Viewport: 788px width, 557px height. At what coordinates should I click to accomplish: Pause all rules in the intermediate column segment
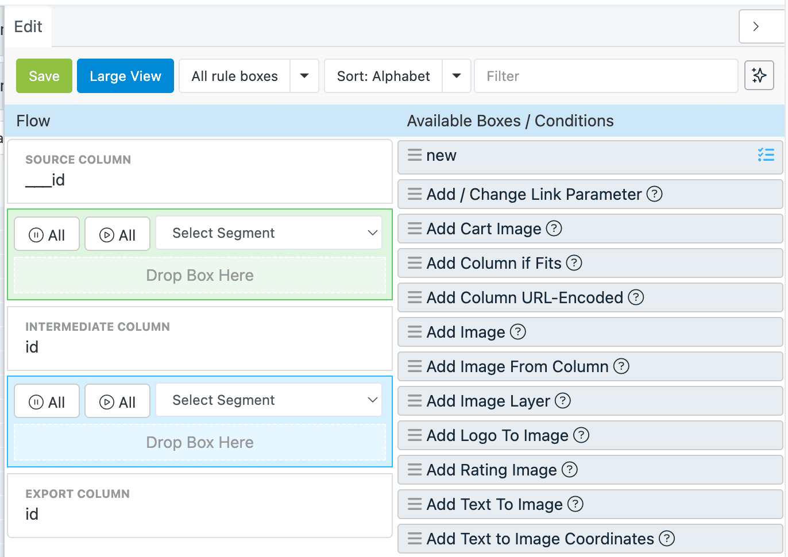click(x=47, y=401)
